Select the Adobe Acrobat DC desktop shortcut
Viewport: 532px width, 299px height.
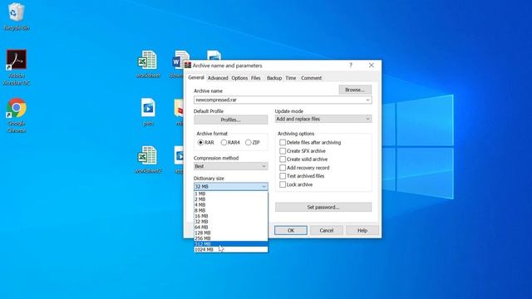point(17,67)
